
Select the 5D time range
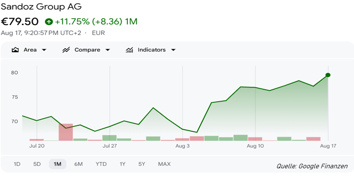tap(37, 164)
